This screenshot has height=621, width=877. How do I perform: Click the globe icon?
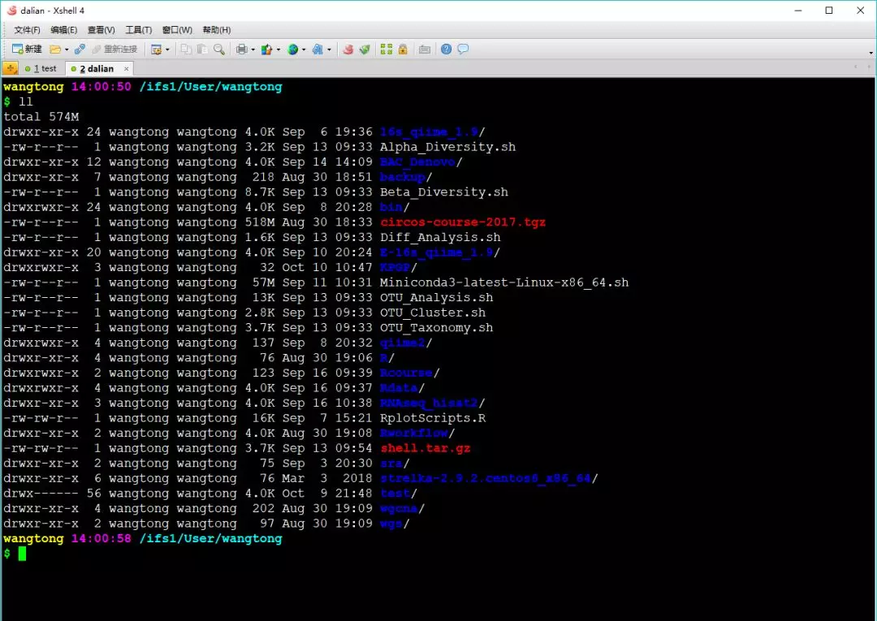(x=292, y=50)
